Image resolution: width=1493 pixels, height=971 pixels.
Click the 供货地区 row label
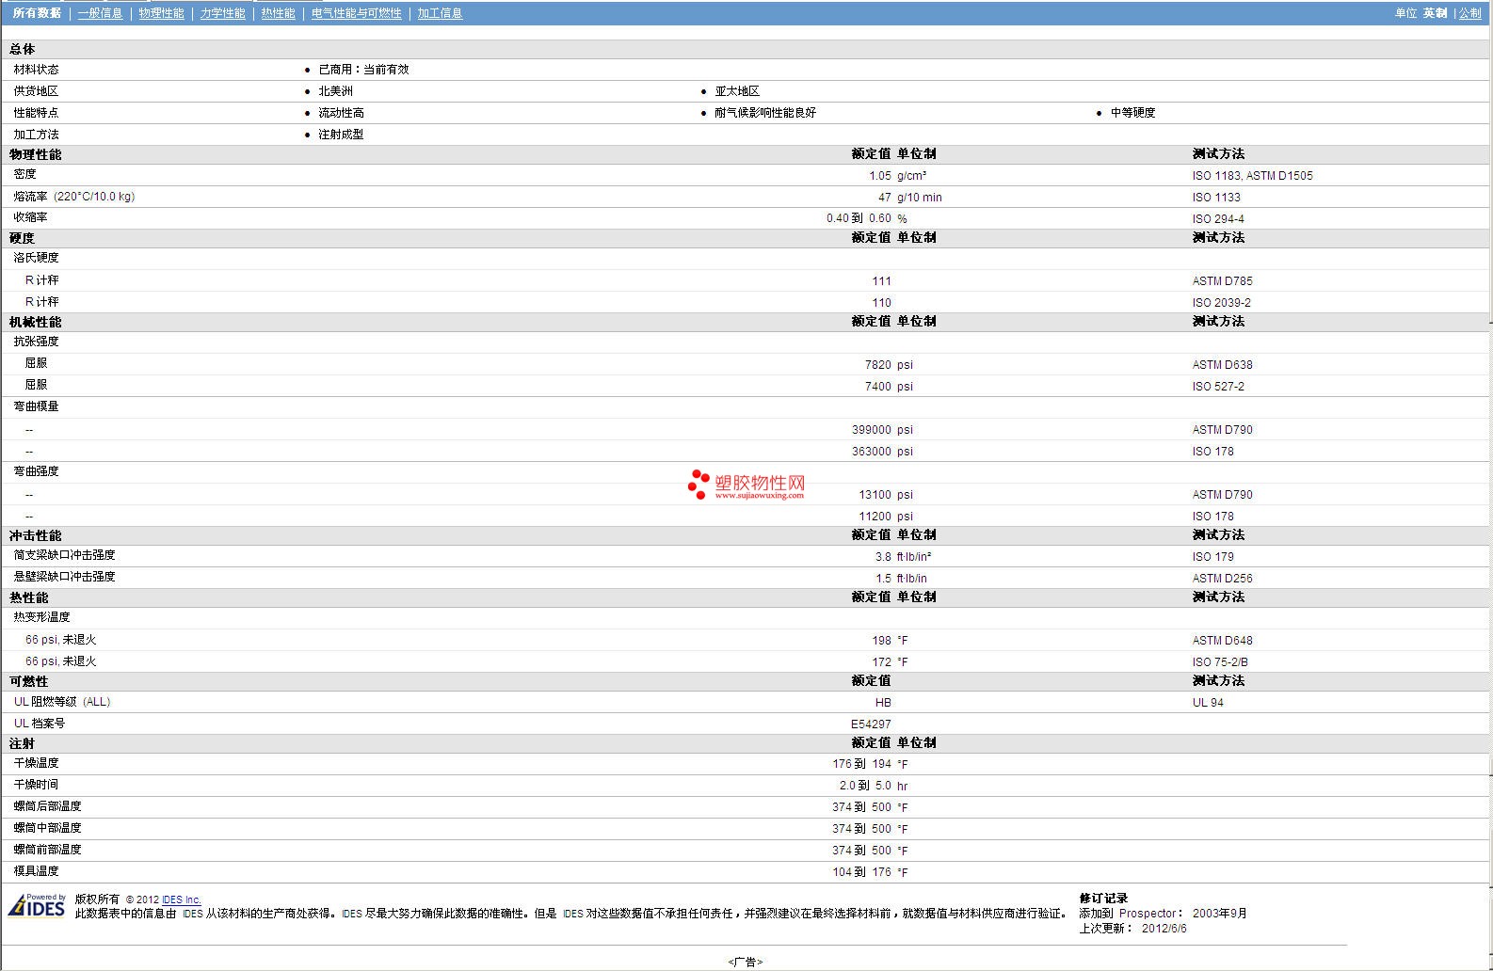pyautogui.click(x=36, y=91)
